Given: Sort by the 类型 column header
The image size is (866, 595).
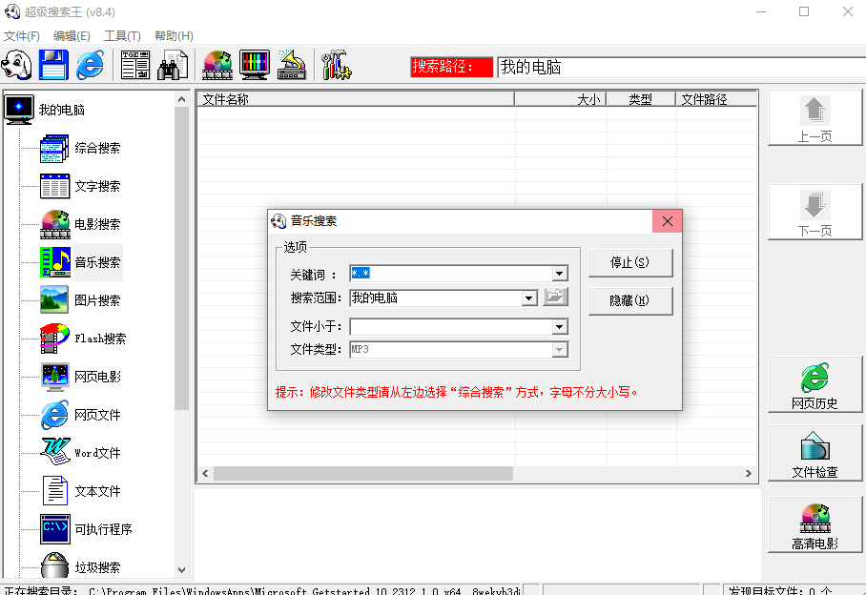Looking at the screenshot, I should click(x=641, y=99).
